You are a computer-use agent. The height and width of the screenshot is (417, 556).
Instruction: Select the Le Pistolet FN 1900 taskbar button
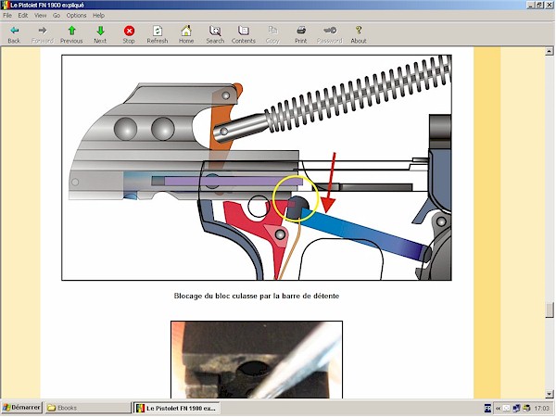click(177, 408)
